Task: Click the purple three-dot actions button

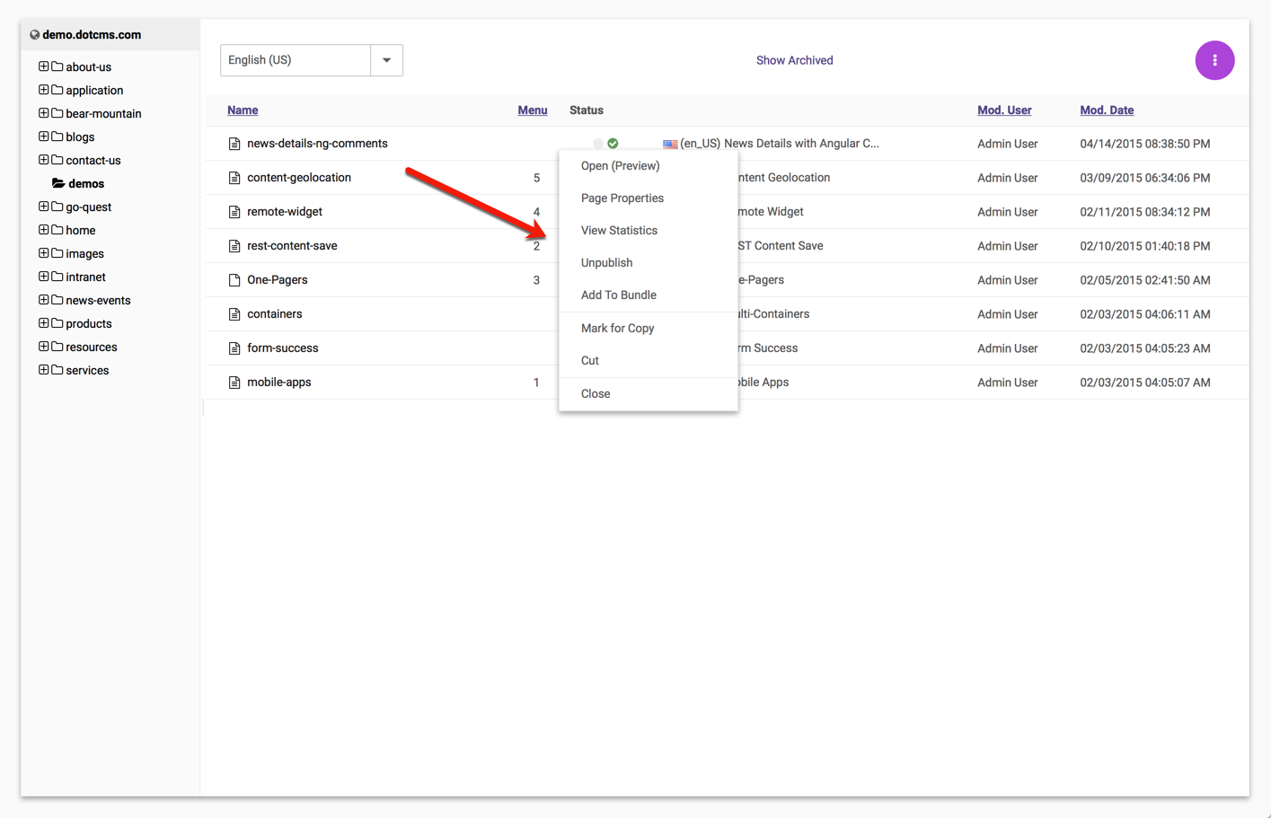Action: tap(1214, 60)
